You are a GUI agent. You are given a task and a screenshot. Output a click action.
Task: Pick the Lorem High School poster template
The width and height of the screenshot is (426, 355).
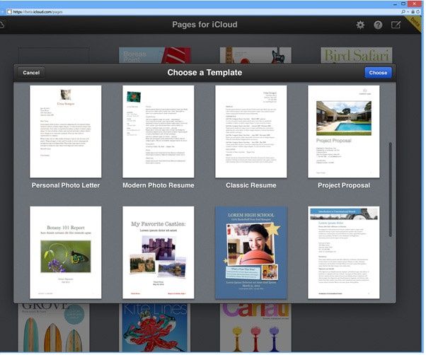click(251, 252)
